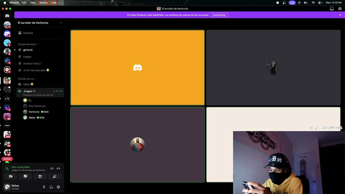Open the Control Center icon
The image size is (345, 194).
(320, 3)
